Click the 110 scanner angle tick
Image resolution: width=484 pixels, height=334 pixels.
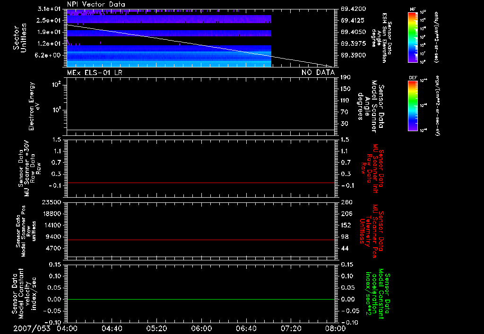pos(346,100)
